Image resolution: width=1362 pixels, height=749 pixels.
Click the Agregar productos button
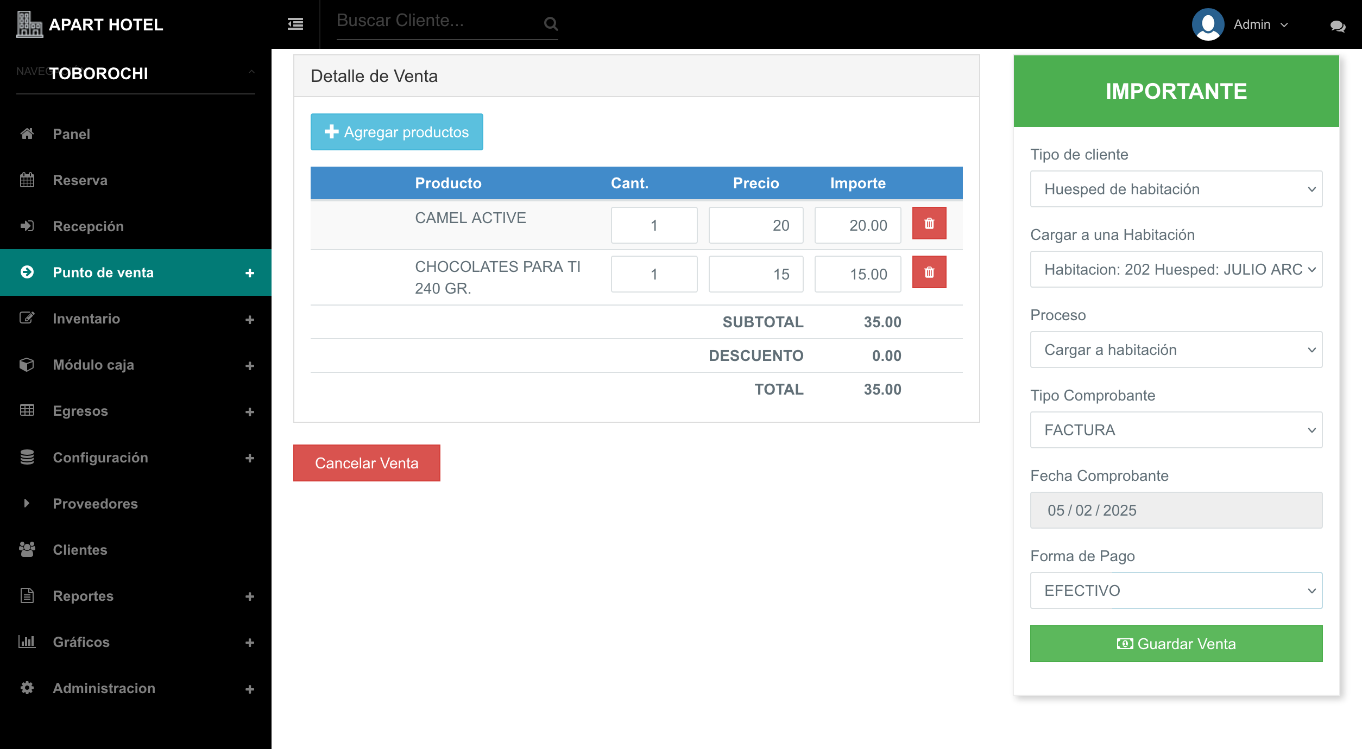coord(396,132)
